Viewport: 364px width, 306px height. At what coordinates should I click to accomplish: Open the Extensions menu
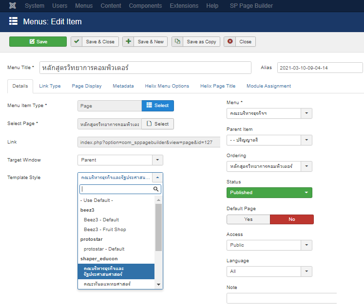click(184, 6)
